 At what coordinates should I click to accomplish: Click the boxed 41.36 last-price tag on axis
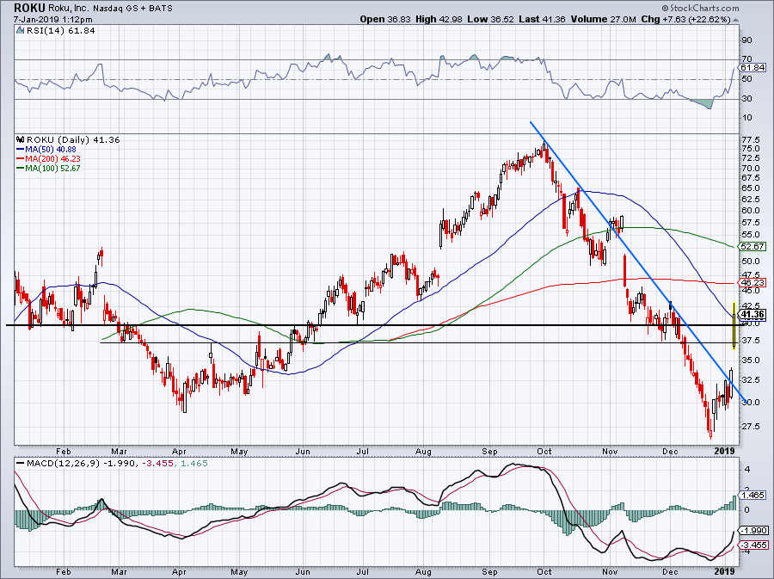pos(752,314)
